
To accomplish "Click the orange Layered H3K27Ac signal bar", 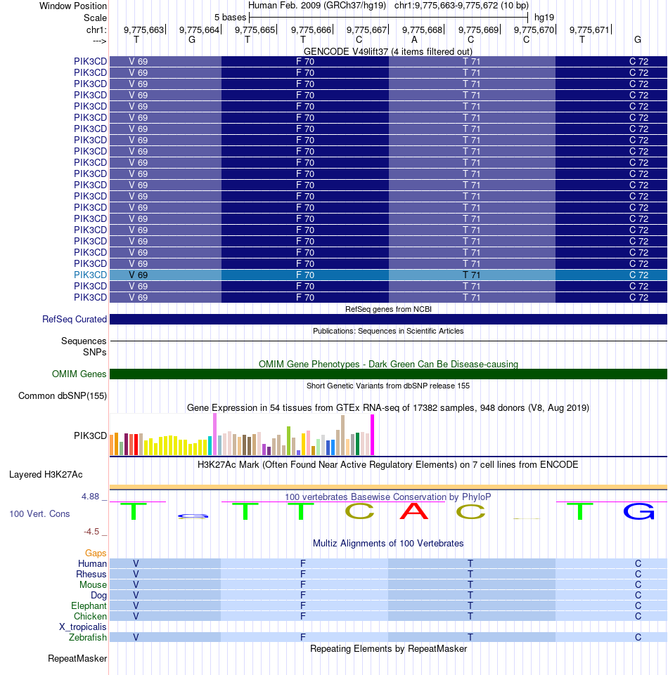I will [x=388, y=487].
